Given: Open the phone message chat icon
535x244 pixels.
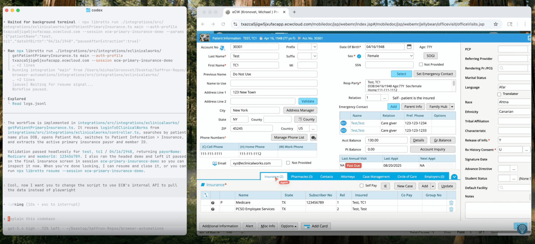Looking at the screenshot, I should pos(313,138).
